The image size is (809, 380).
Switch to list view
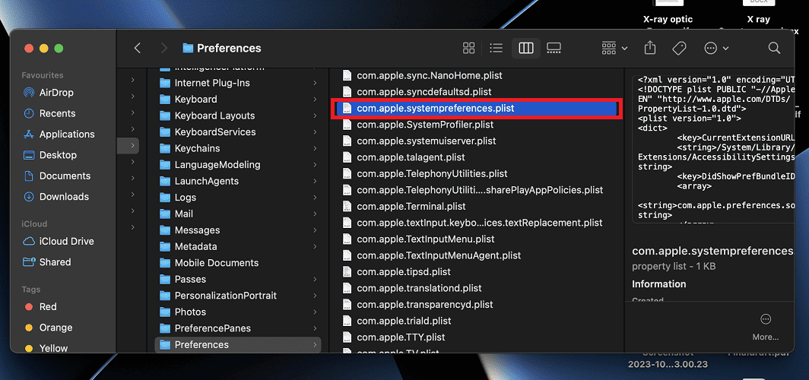coord(497,48)
